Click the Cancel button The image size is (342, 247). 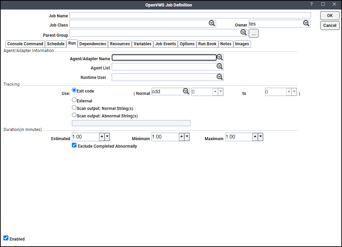point(329,26)
